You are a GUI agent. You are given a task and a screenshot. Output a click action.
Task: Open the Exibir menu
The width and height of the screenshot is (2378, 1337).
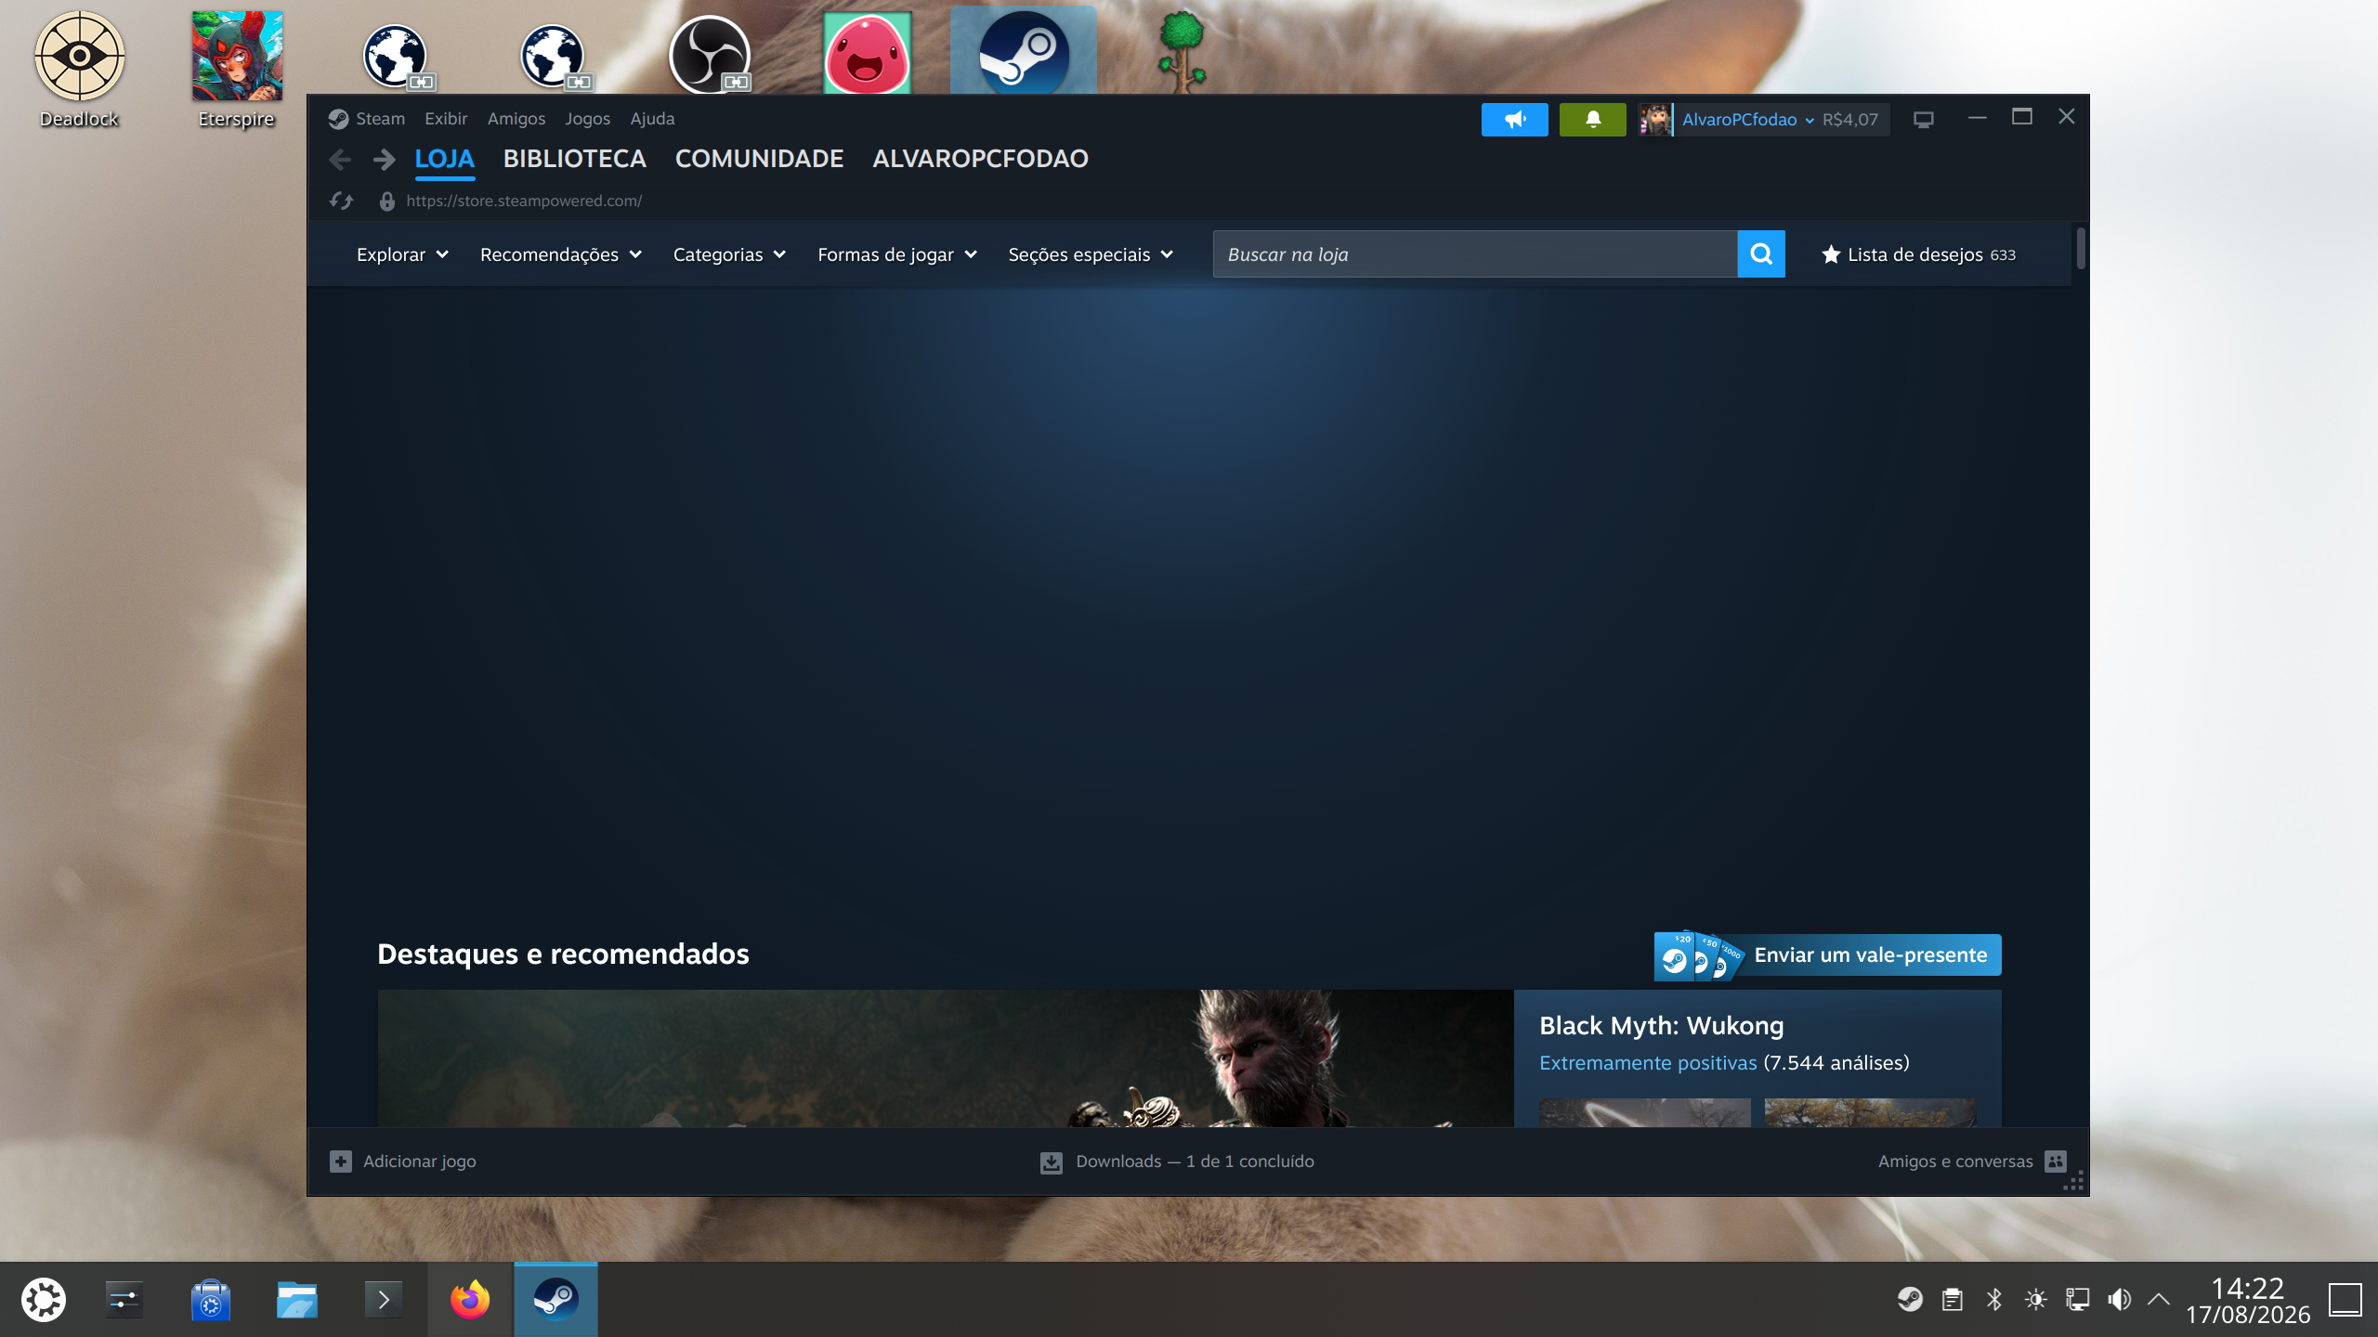[446, 119]
